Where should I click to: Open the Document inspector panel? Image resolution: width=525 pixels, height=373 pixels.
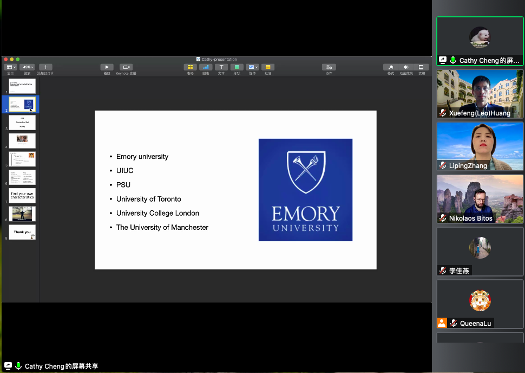point(421,67)
